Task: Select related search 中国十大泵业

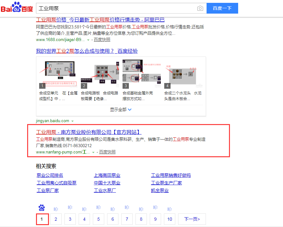Action: [107, 183]
